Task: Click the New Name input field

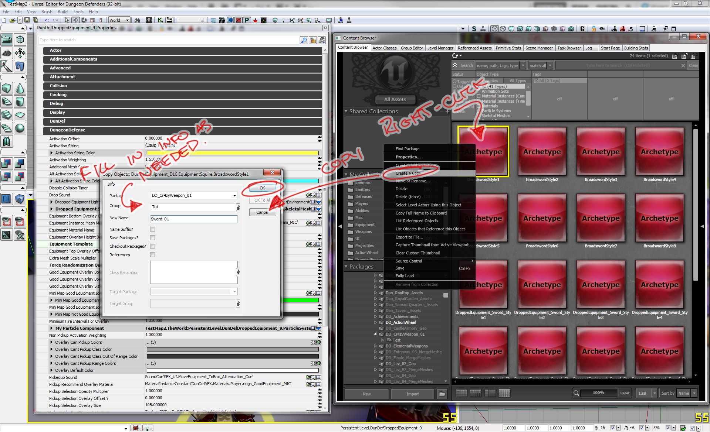Action: coord(194,219)
